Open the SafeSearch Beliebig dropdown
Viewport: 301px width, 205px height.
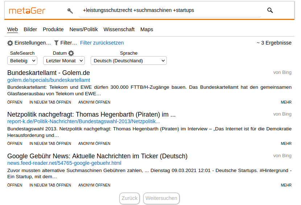[x=22, y=61]
